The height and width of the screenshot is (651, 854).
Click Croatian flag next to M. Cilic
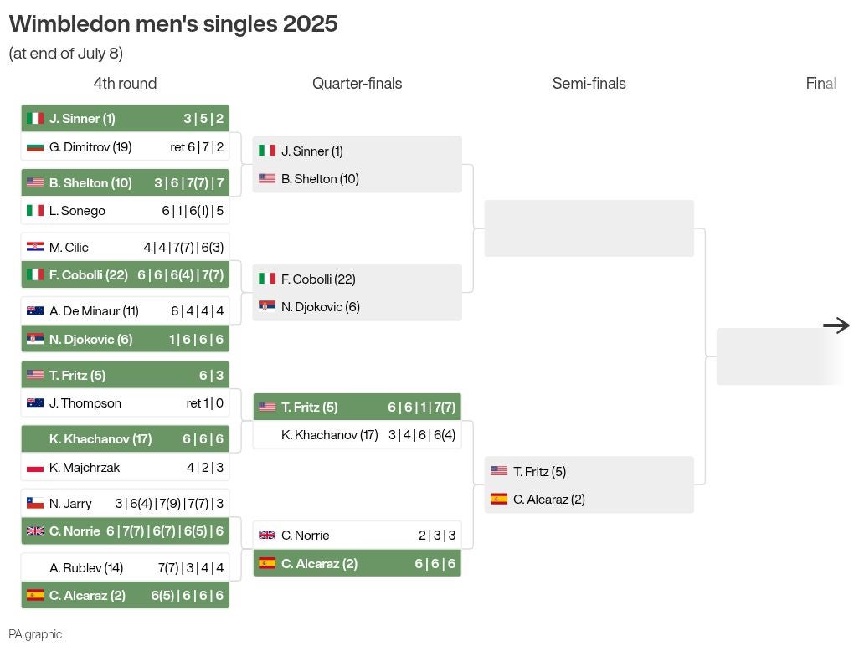[35, 247]
